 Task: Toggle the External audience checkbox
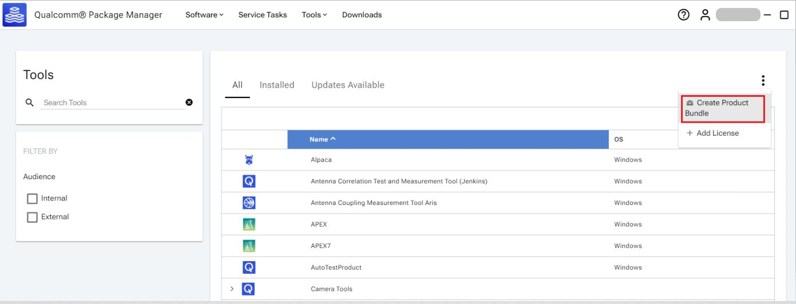[x=33, y=217]
